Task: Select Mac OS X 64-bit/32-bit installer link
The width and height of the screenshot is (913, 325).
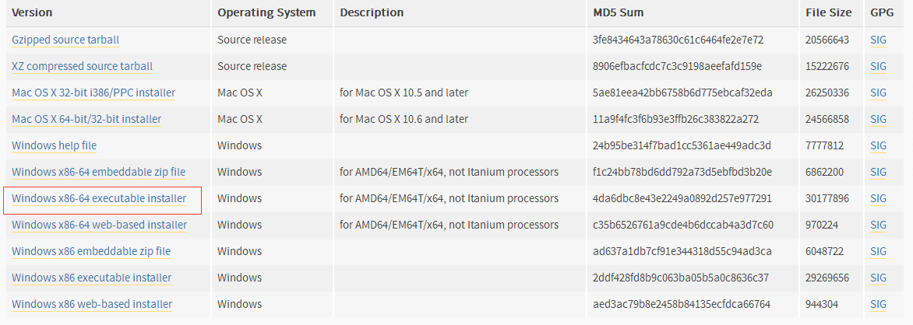Action: click(86, 119)
